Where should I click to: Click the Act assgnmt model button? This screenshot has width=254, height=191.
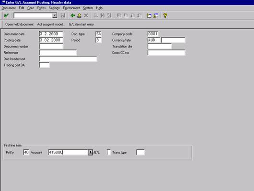tap(51, 24)
